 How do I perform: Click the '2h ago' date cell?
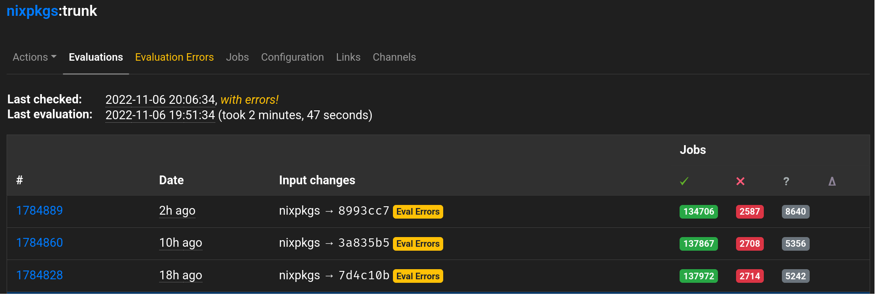tap(177, 211)
